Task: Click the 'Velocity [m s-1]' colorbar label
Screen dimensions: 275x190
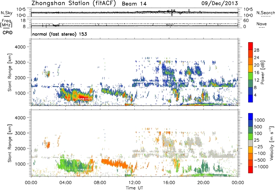Action: [272, 143]
